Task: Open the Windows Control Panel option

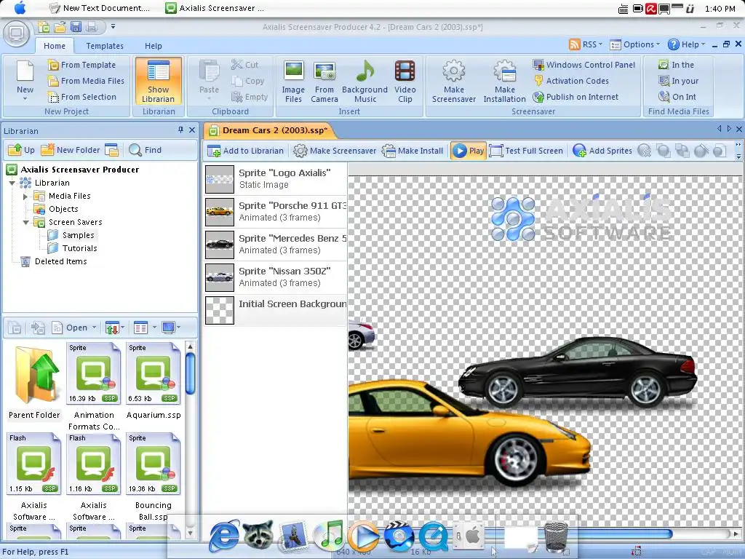Action: (584, 65)
